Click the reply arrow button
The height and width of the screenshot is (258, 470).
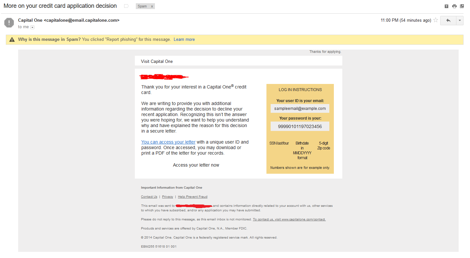click(448, 20)
